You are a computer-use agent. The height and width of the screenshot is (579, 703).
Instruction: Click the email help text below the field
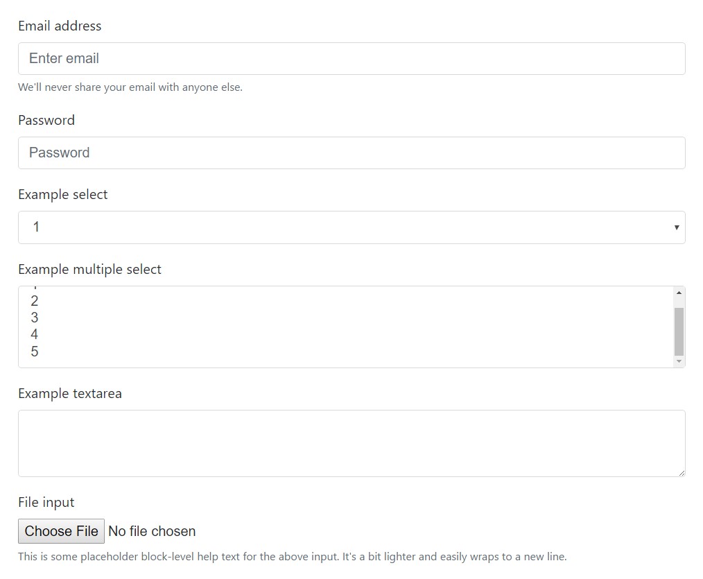[x=130, y=87]
